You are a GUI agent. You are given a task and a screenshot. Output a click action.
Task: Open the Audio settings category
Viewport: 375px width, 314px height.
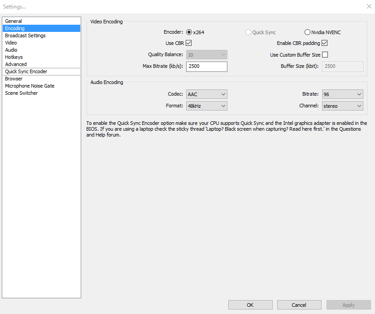41,50
